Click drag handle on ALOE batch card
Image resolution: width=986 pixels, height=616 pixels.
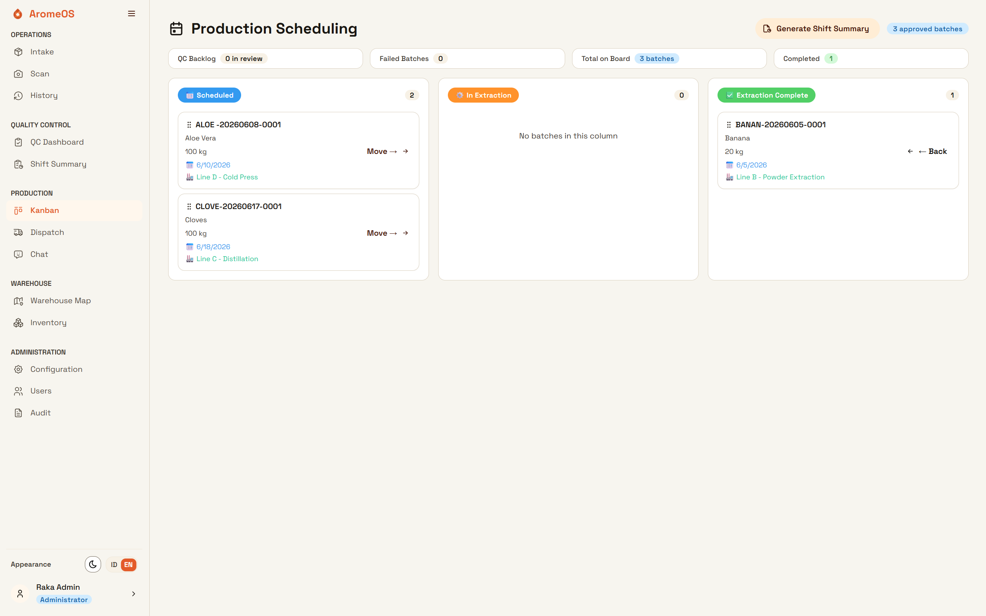189,125
